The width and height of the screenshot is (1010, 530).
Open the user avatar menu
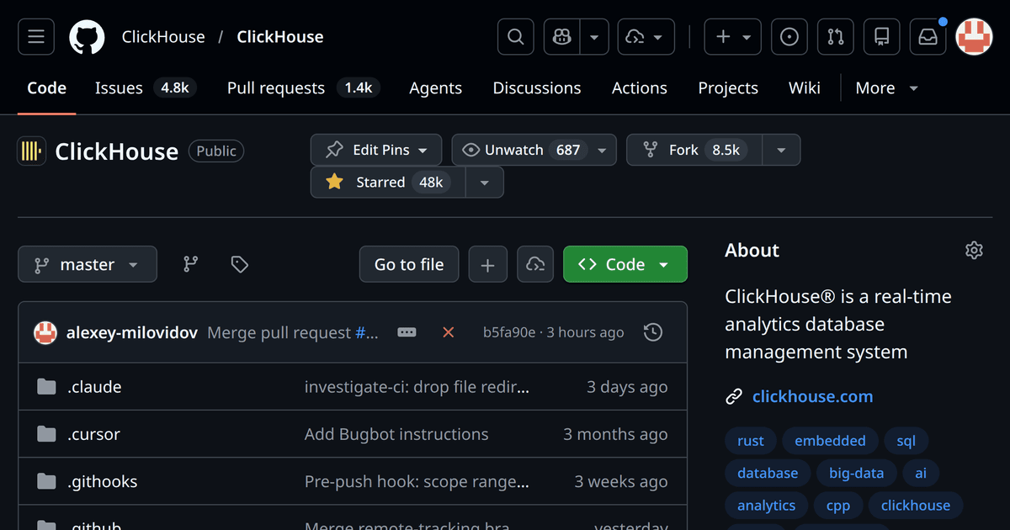pyautogui.click(x=974, y=37)
